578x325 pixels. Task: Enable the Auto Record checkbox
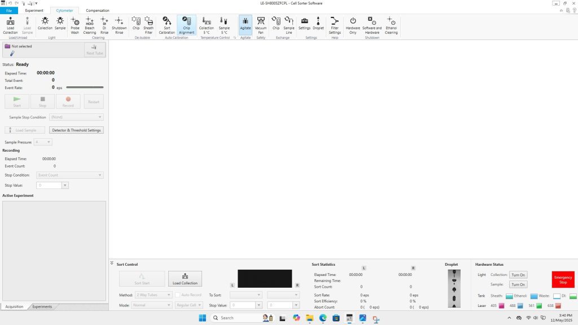(x=177, y=295)
